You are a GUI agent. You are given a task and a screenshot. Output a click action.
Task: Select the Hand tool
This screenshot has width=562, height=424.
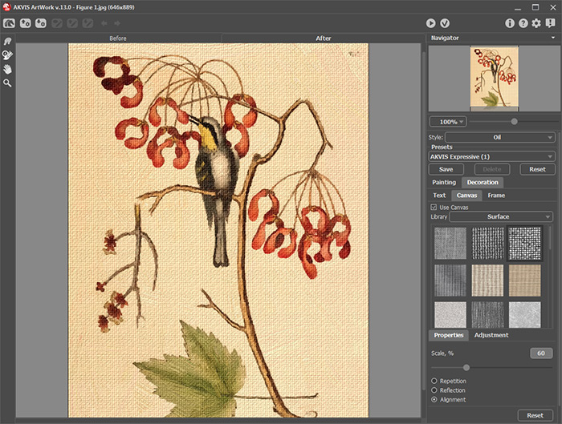pos(7,69)
